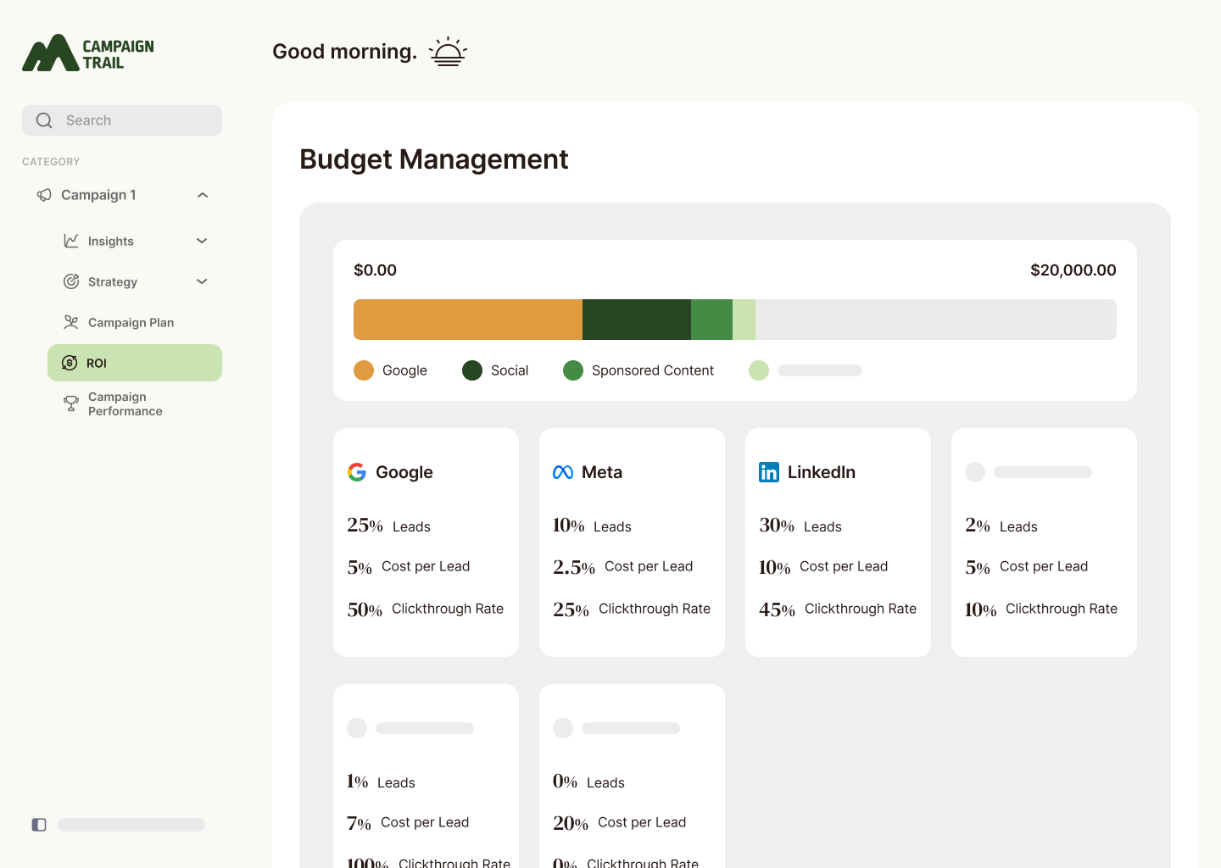
Task: Focus the Search input field
Action: click(x=122, y=120)
